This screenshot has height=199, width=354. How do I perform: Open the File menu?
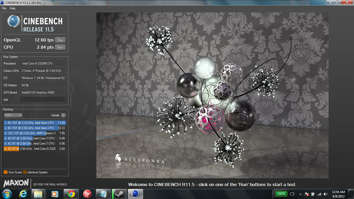tap(4, 8)
